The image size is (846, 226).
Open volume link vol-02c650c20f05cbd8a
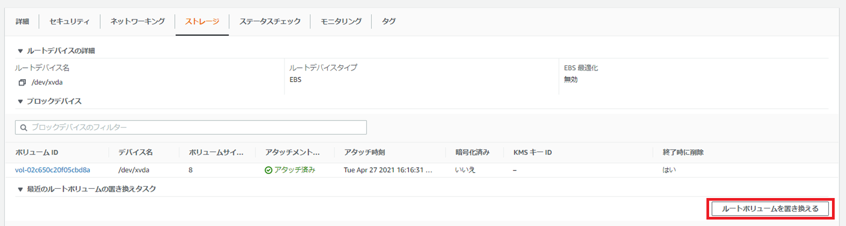(53, 170)
